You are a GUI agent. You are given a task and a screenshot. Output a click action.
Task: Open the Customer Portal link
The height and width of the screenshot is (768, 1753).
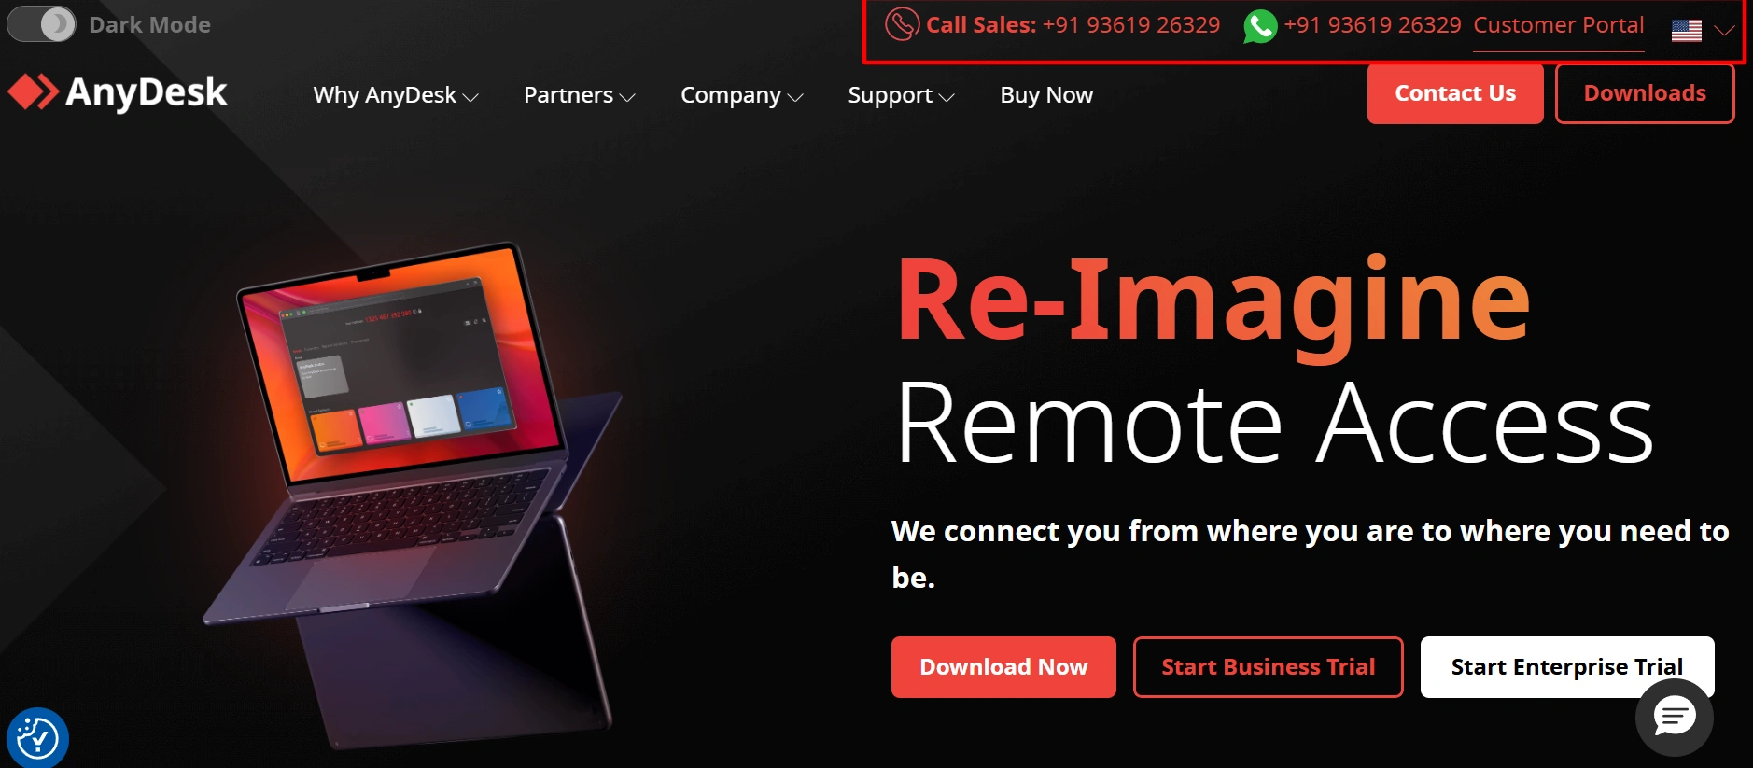coord(1559,25)
